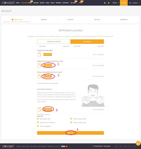Open REFERRALS in the top navigation

[x=58, y=3]
